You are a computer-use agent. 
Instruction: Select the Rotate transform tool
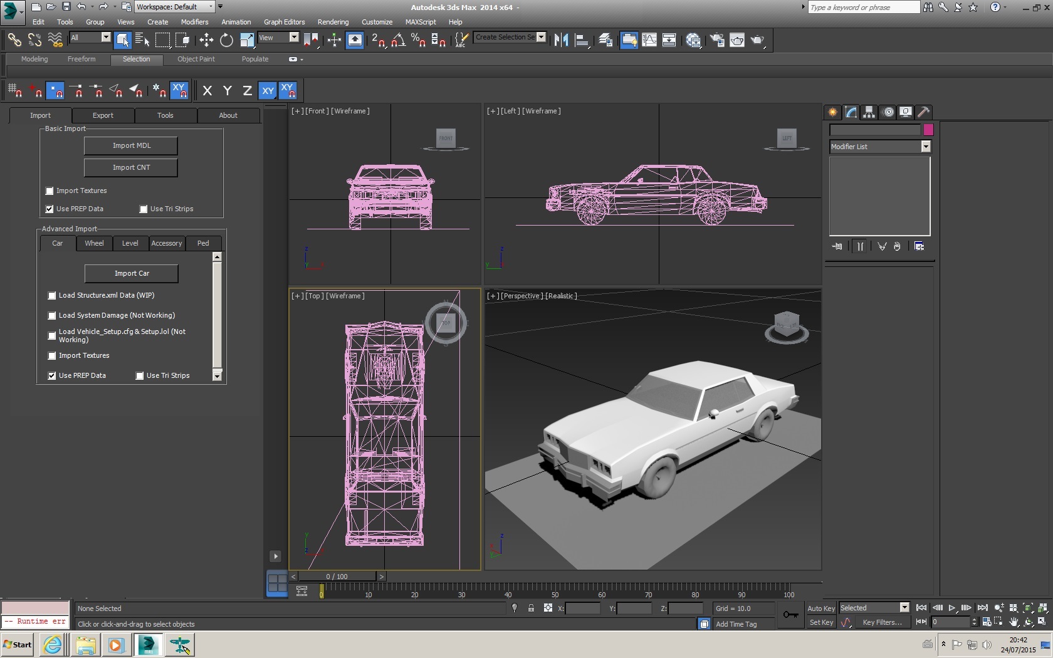coord(226,40)
